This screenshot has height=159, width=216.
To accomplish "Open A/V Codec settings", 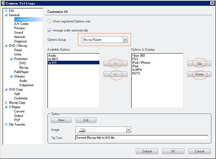I will click(x=22, y=24).
